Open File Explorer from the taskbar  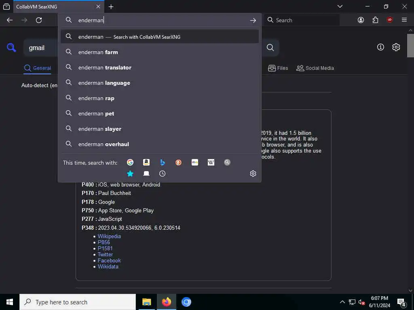click(146, 302)
